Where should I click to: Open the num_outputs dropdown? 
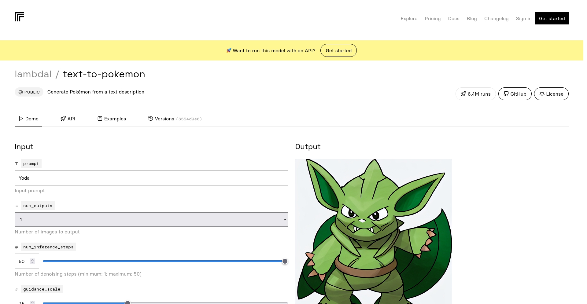[151, 219]
